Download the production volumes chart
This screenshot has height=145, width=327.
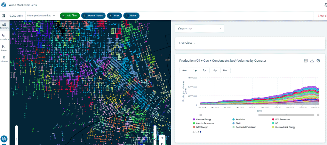312,61
